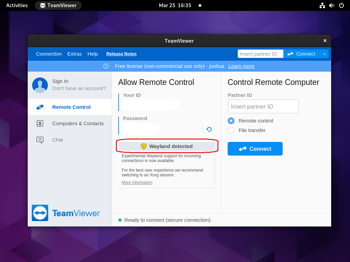Open the volume icon in top bar
This screenshot has width=350, height=262.
[331, 5]
